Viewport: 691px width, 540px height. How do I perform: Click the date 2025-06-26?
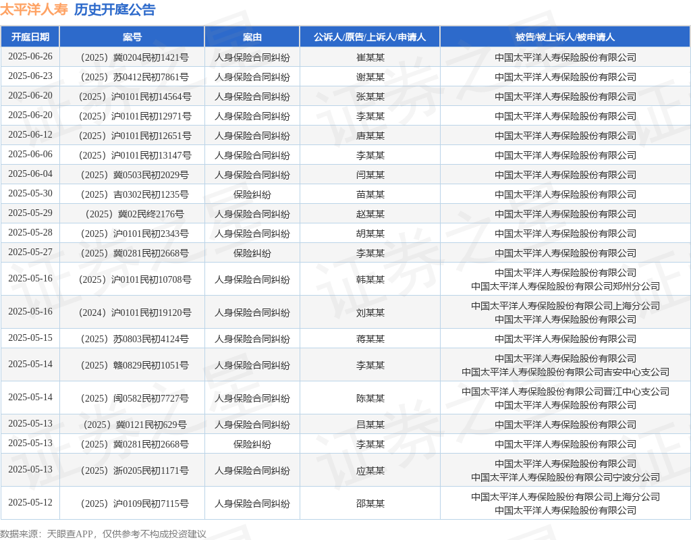point(30,57)
